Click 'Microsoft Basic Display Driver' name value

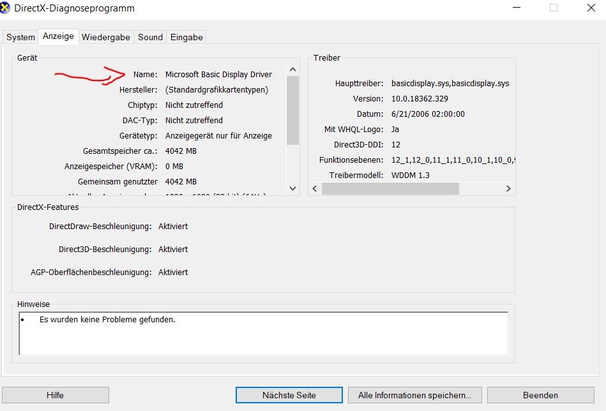point(219,74)
